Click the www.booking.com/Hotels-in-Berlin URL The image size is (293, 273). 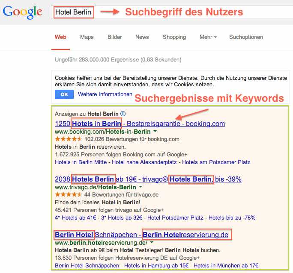102,132
